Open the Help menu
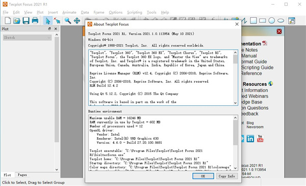This screenshot has width=306, height=186. coord(165,12)
